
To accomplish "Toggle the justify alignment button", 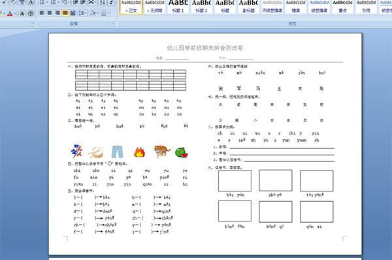I will pyautogui.click(x=65, y=13).
